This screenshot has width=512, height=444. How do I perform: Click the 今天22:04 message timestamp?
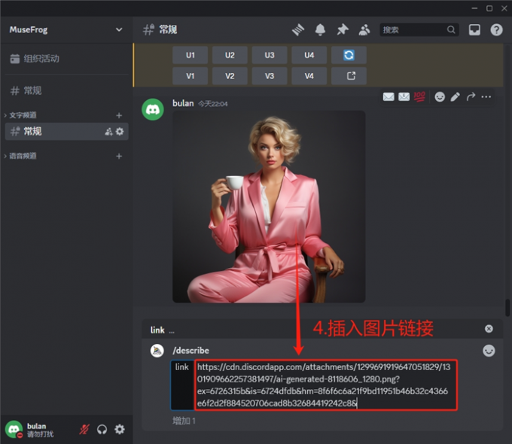pyautogui.click(x=213, y=104)
